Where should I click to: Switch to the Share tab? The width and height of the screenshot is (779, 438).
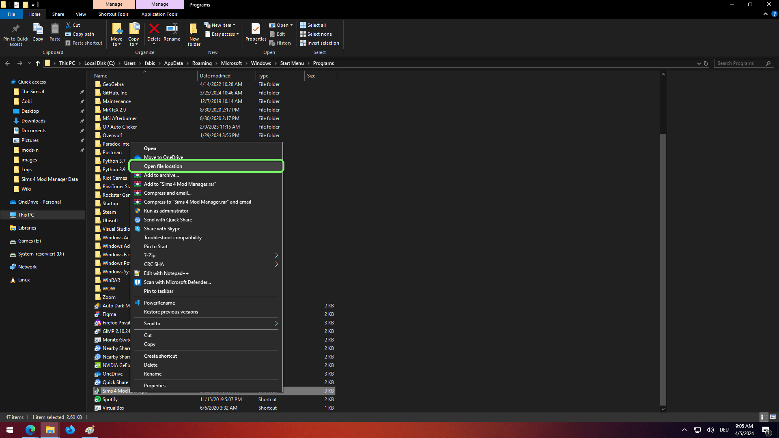pos(58,14)
